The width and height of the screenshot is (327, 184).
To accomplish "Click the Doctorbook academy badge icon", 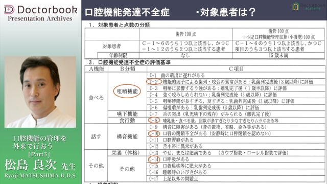I will (295, 7).
